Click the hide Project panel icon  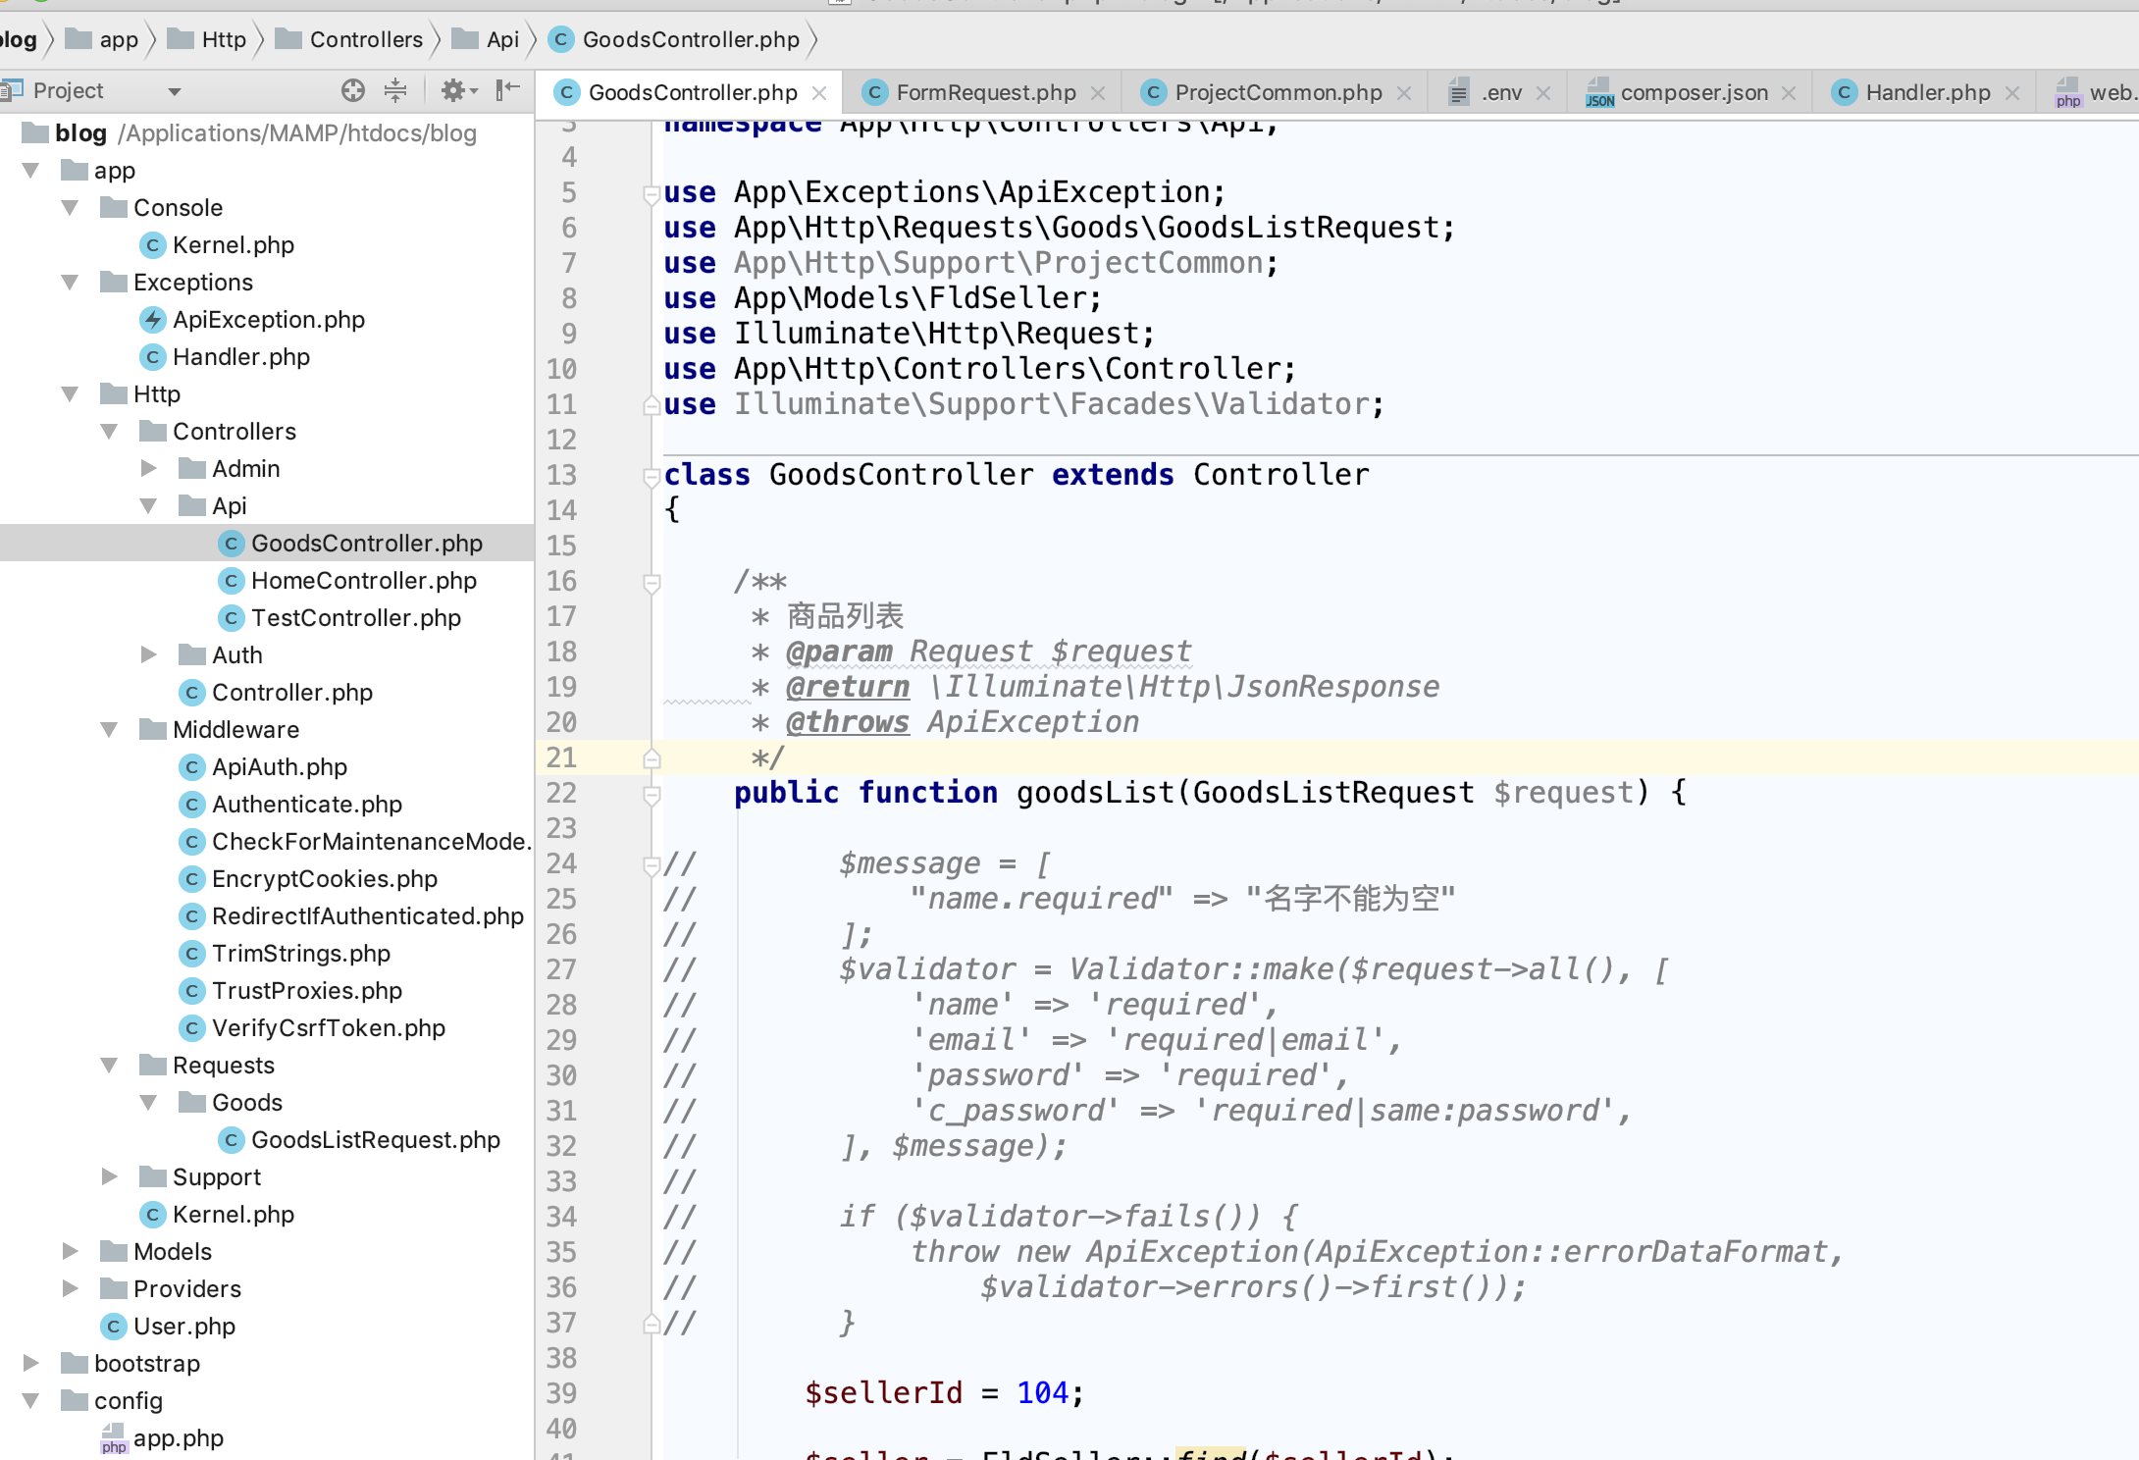coord(507,91)
